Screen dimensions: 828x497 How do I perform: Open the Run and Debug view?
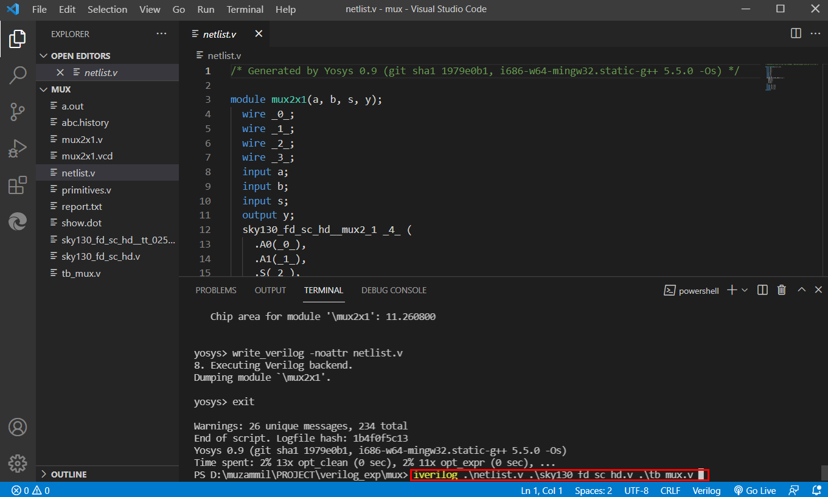click(x=18, y=148)
